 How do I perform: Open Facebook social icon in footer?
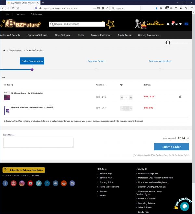[x=5, y=183]
